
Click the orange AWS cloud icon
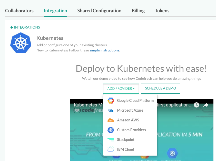coord(111,120)
